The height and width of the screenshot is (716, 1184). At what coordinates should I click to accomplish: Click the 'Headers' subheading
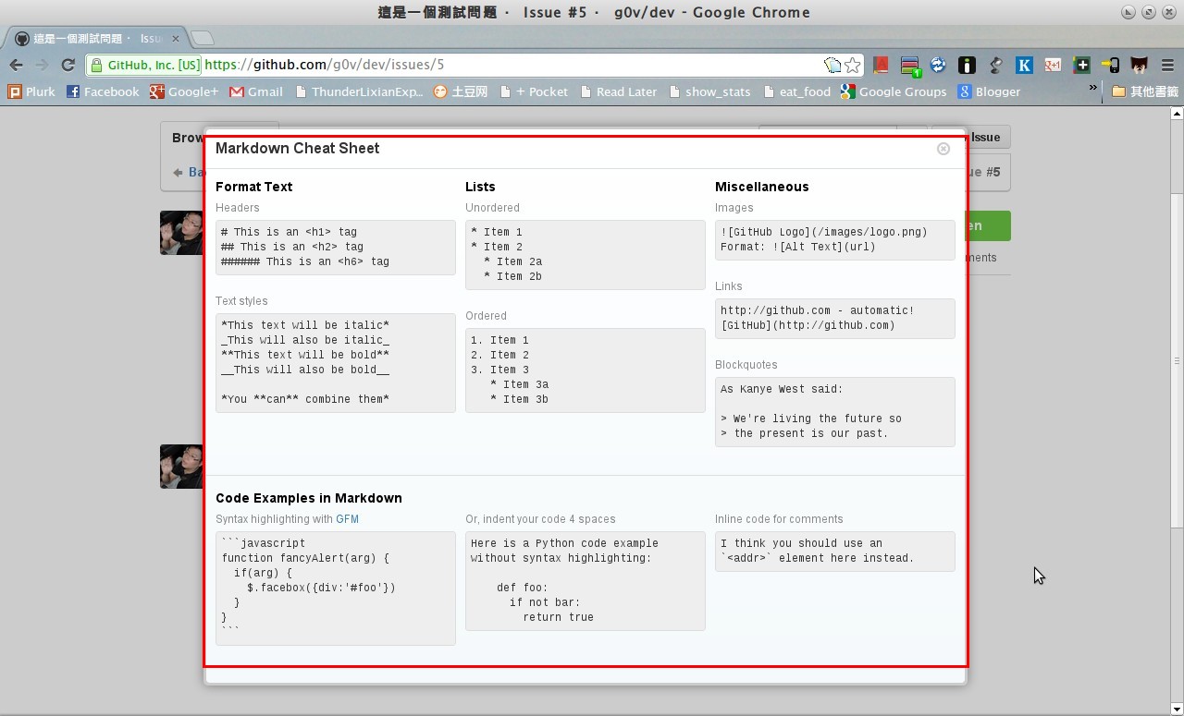[238, 208]
